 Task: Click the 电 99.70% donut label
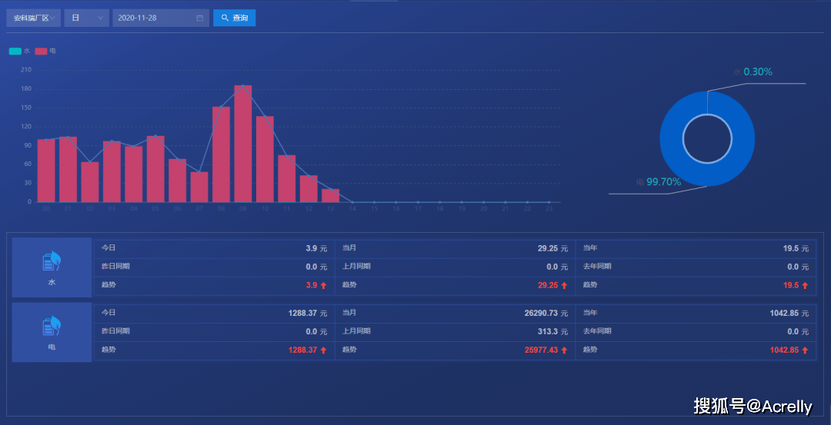click(659, 182)
